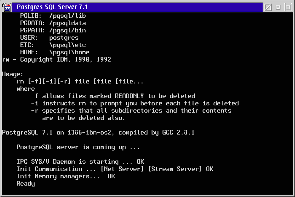Screen dimensions: 295x197
Task: Click the "GCC 2.8.1" version text
Action: click(x=178, y=133)
